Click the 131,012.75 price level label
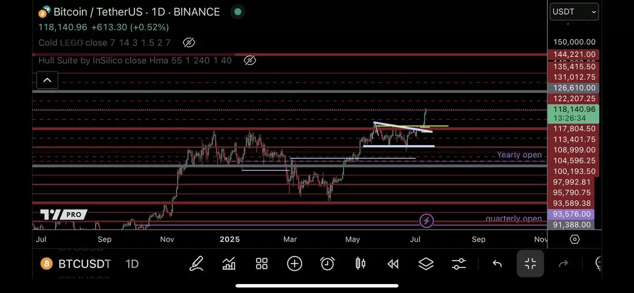 [574, 77]
